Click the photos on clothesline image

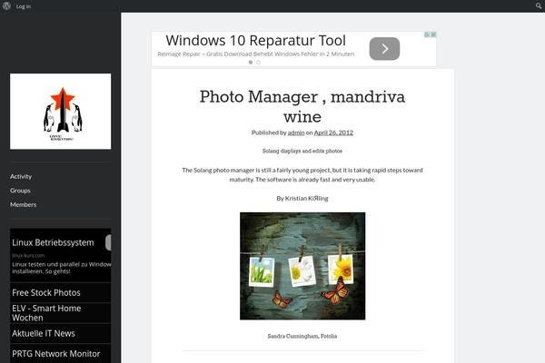click(x=302, y=266)
